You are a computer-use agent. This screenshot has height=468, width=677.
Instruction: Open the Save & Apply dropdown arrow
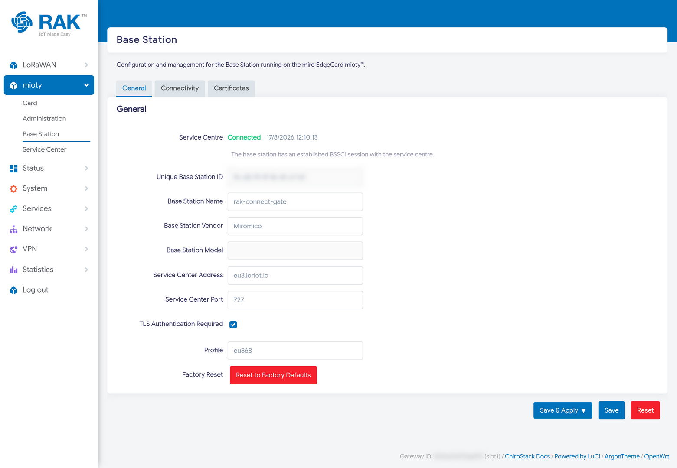coord(584,411)
